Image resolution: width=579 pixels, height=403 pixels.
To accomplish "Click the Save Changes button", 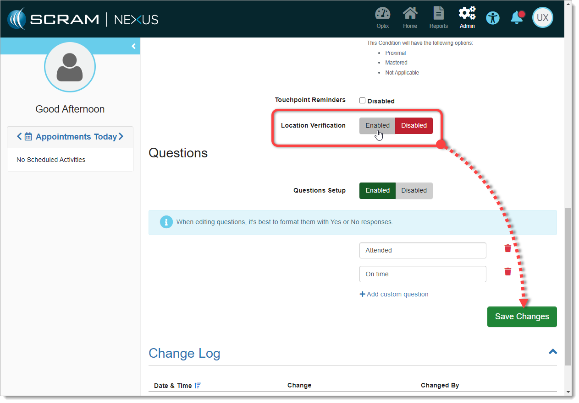I will 522,317.
